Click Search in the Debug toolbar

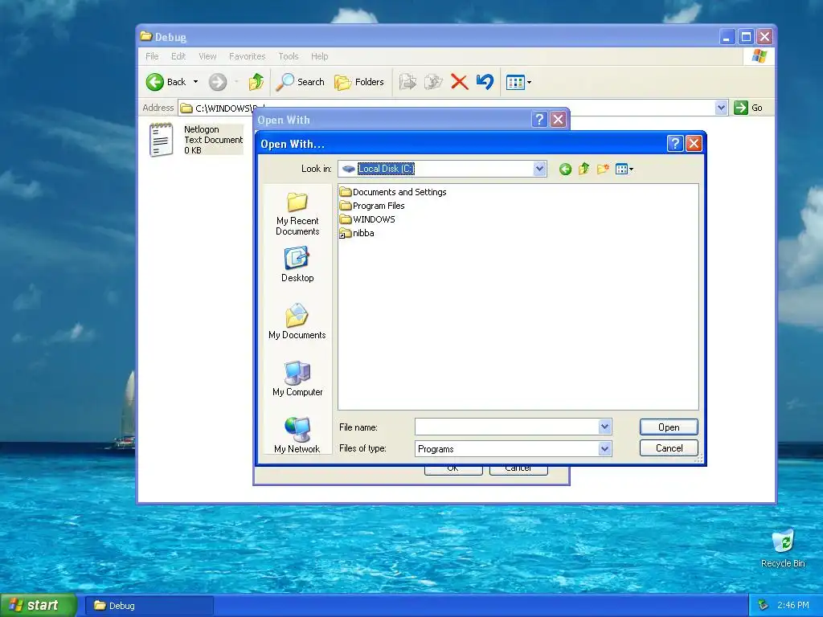pos(301,82)
